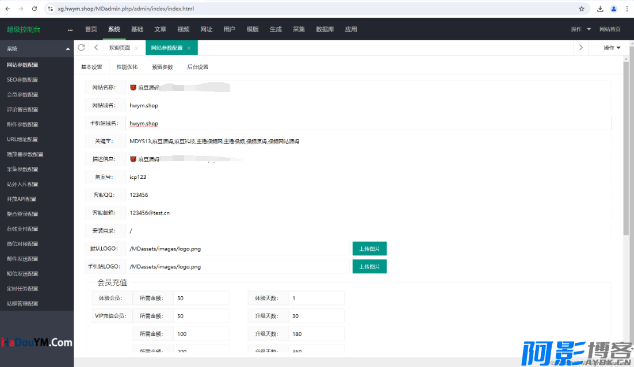Image resolution: width=634 pixels, height=367 pixels.
Task: Click the page vertical scrollbar
Action: point(626,150)
